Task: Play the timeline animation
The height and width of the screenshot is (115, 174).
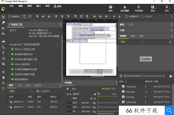Action: pyautogui.click(x=68, y=89)
